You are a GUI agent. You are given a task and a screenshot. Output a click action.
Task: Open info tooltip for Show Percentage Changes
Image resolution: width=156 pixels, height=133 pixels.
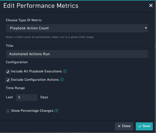[56, 111]
